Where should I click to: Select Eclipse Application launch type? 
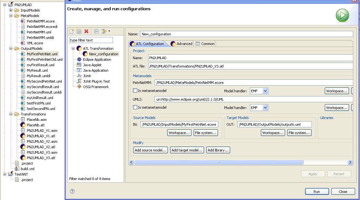click(x=97, y=59)
